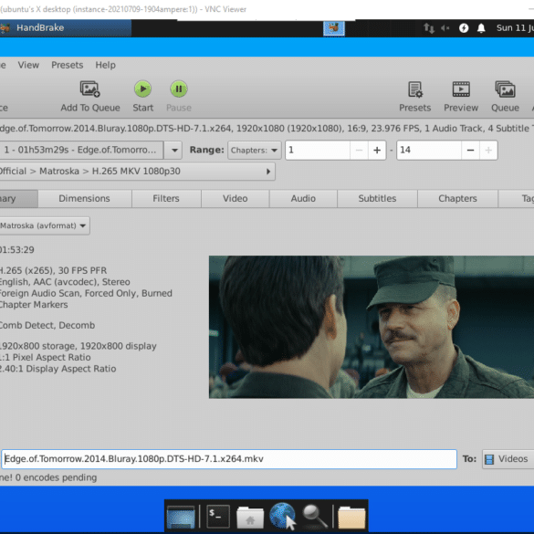Start the encode with the green play button
The height and width of the screenshot is (534, 534).
click(x=142, y=89)
